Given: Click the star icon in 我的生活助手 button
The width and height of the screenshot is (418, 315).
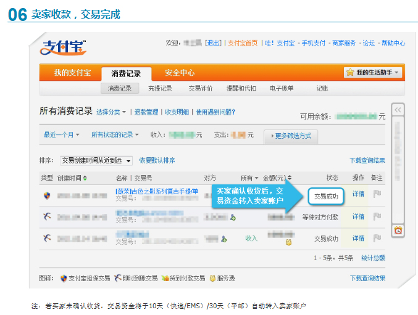Looking at the screenshot, I should pos(351,73).
